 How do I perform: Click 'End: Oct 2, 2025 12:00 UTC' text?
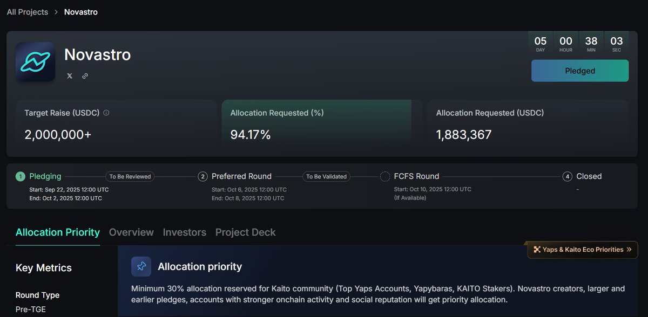(65, 198)
